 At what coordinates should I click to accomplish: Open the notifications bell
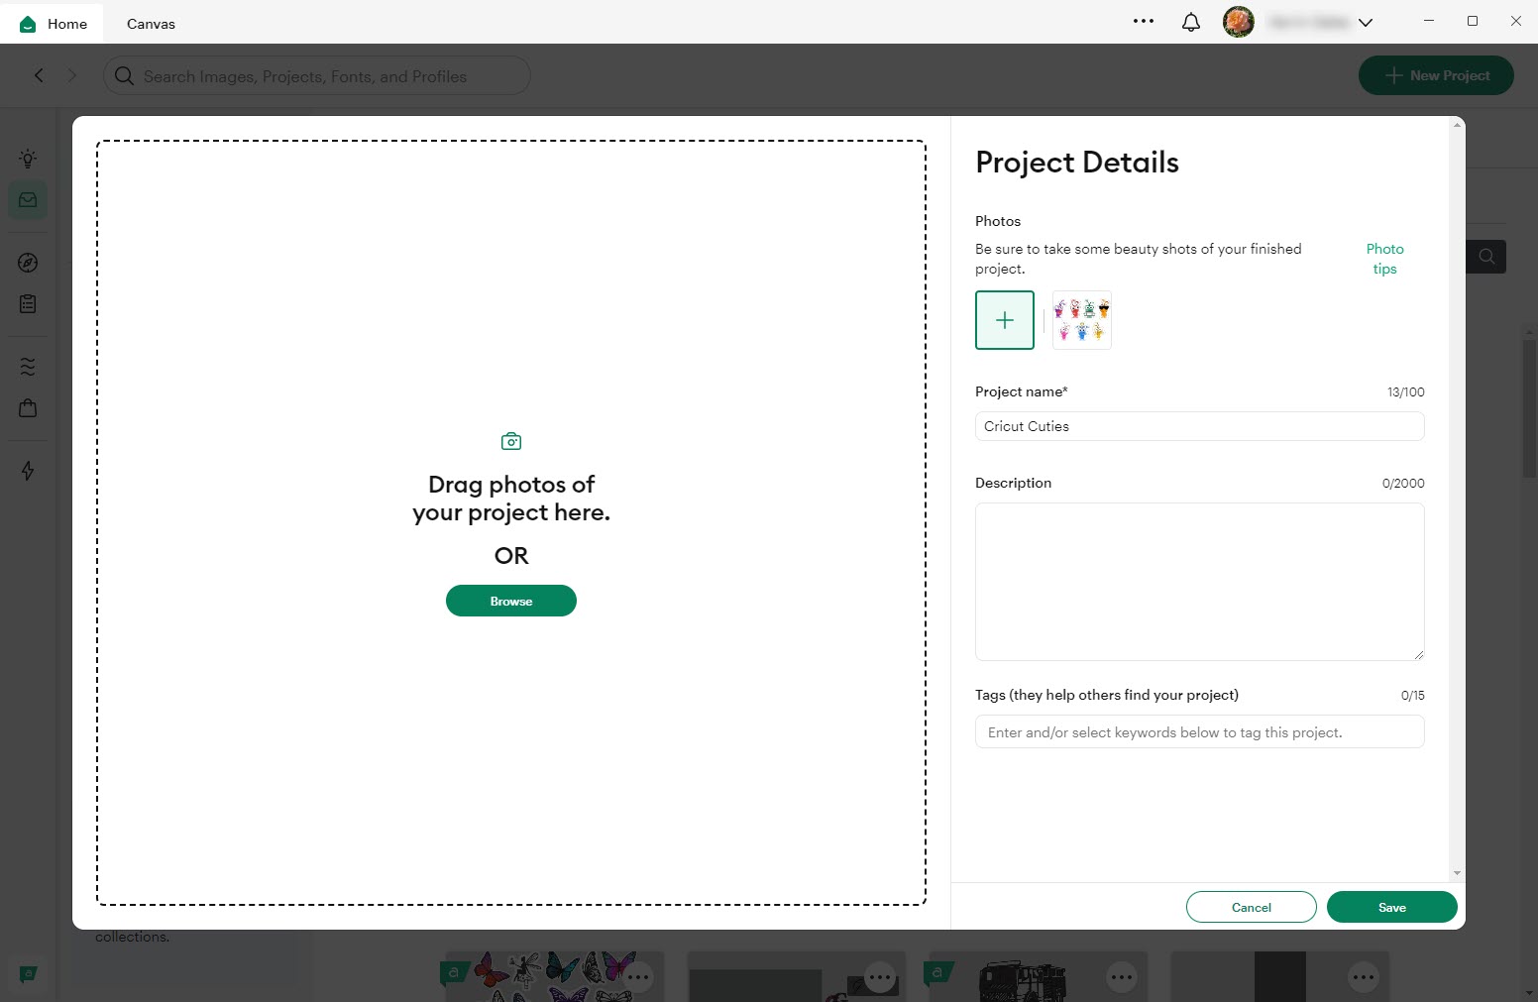coord(1190,22)
